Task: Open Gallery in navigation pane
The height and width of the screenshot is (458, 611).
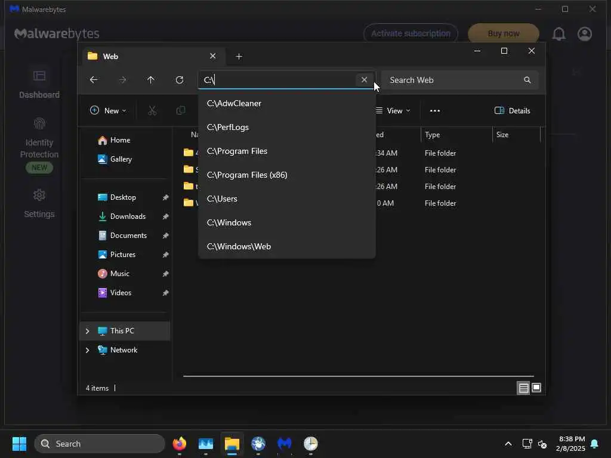Action: pos(125,159)
